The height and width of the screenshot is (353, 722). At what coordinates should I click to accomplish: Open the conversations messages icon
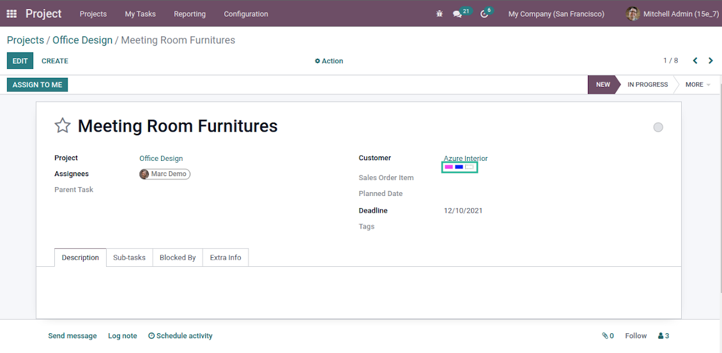click(x=457, y=14)
